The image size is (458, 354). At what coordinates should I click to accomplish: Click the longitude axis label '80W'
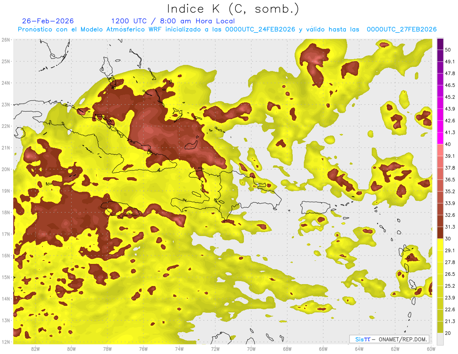coord(71,349)
